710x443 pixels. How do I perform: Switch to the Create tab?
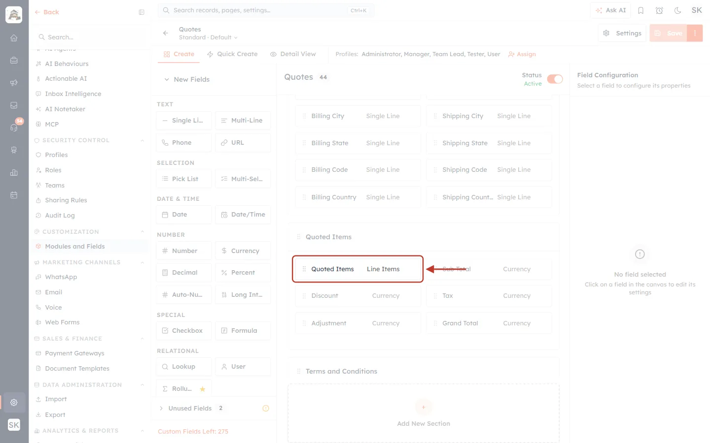coord(179,54)
